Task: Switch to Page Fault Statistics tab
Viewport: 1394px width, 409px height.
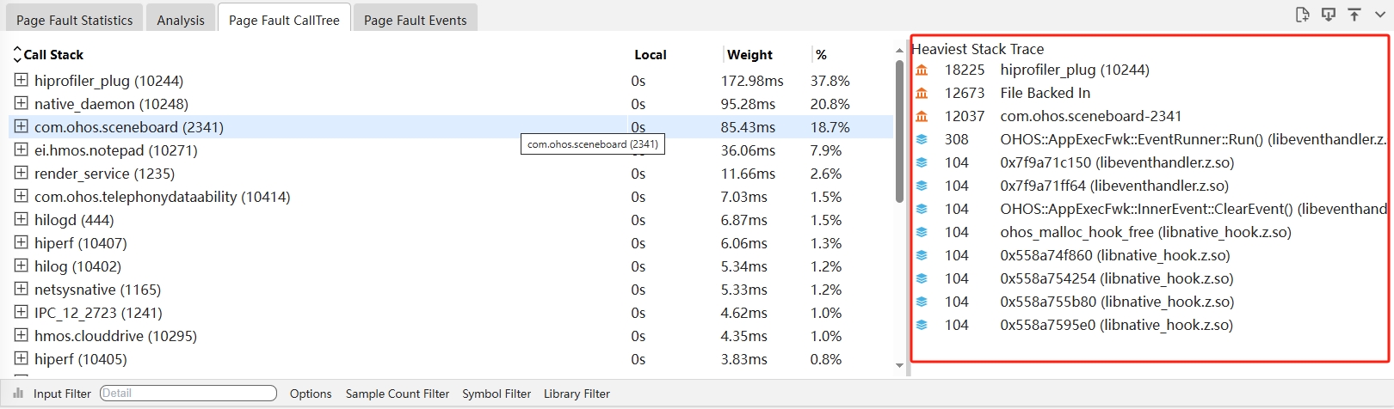Action: pyautogui.click(x=74, y=20)
